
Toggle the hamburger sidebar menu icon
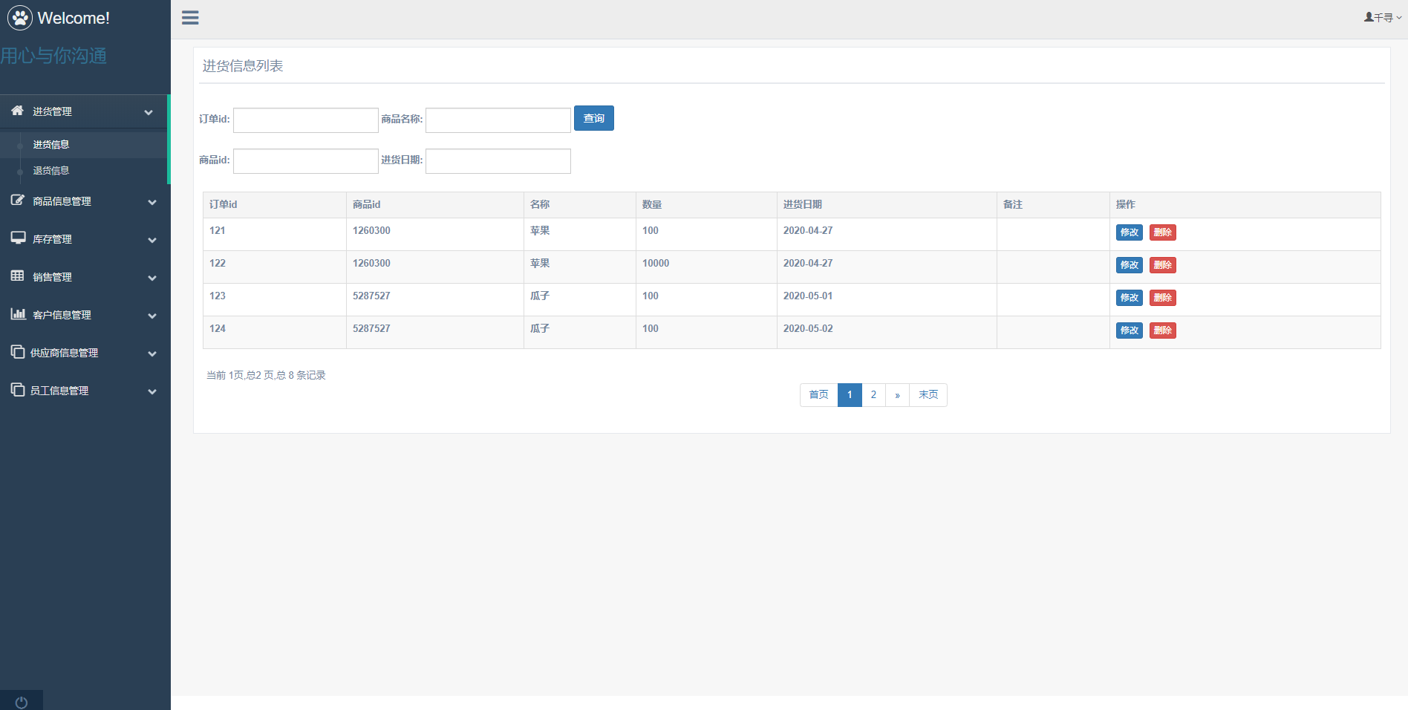point(190,18)
